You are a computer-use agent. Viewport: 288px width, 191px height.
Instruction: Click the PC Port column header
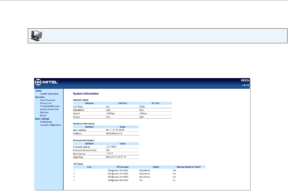155,103
